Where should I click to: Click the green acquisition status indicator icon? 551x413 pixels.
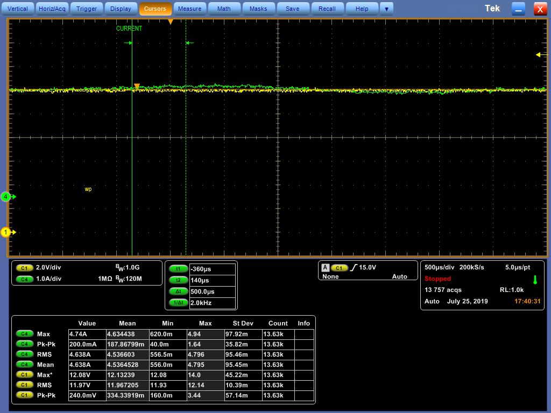[535, 280]
